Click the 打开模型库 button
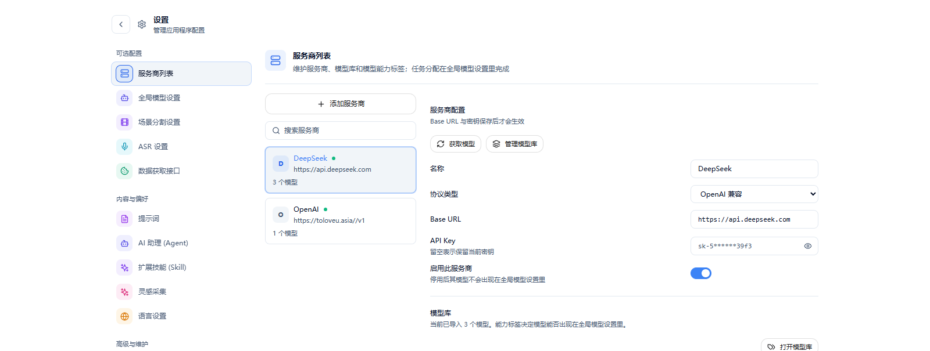930x351 pixels. pos(789,346)
